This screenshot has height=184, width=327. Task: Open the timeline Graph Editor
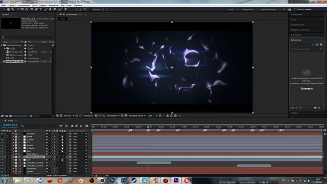coord(87,126)
